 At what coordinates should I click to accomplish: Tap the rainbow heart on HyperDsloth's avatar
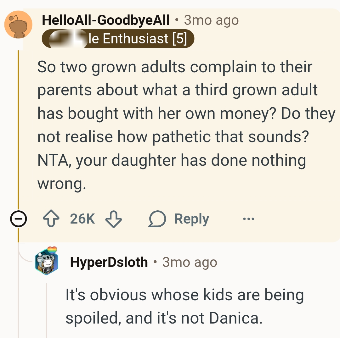pyautogui.click(x=53, y=250)
